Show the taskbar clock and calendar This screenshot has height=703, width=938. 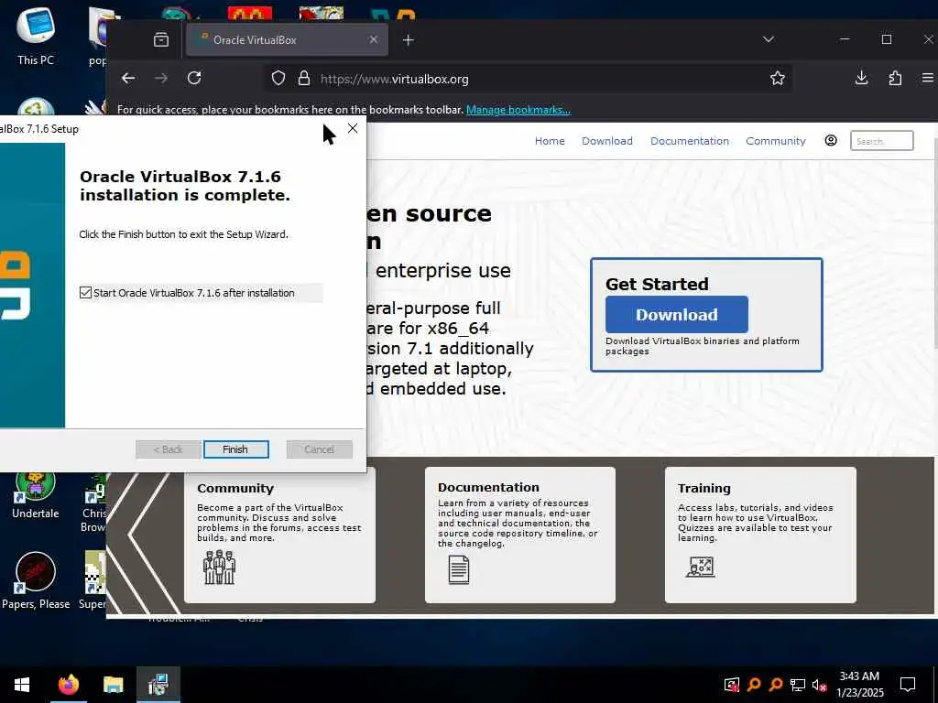(859, 685)
